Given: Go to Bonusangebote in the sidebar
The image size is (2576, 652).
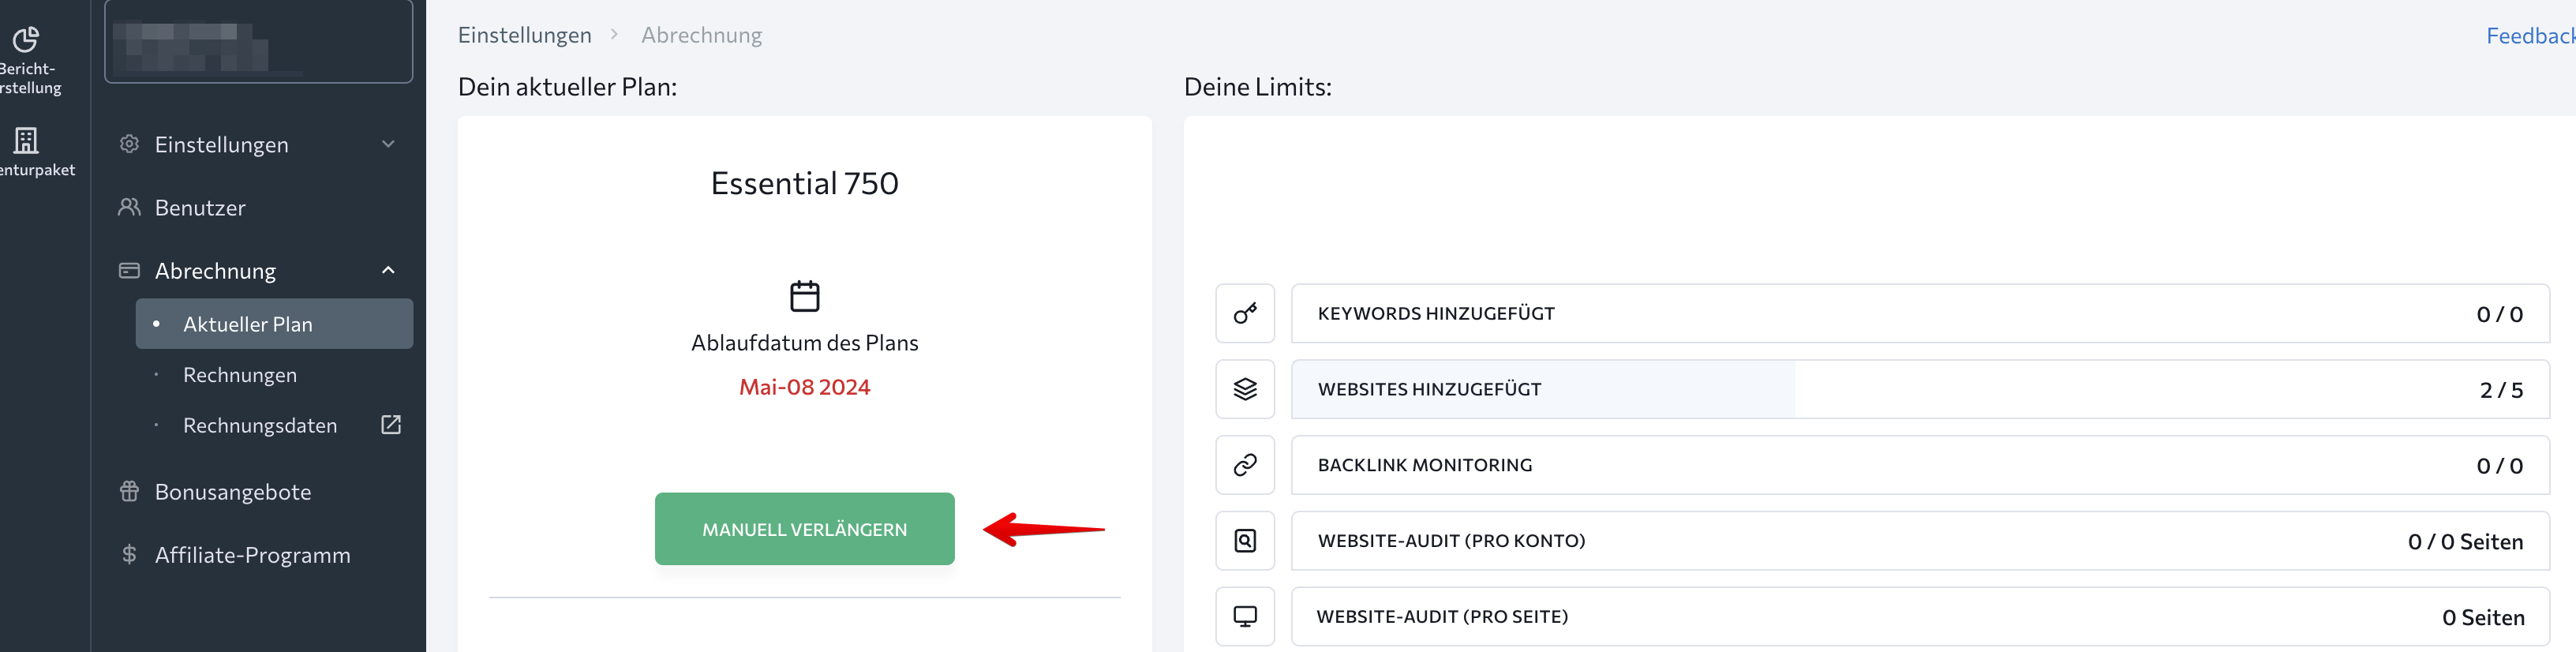Looking at the screenshot, I should pos(233,492).
